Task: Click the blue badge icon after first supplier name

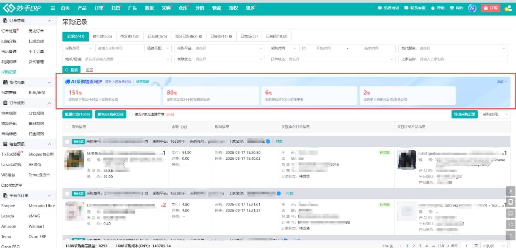Action: point(268,142)
